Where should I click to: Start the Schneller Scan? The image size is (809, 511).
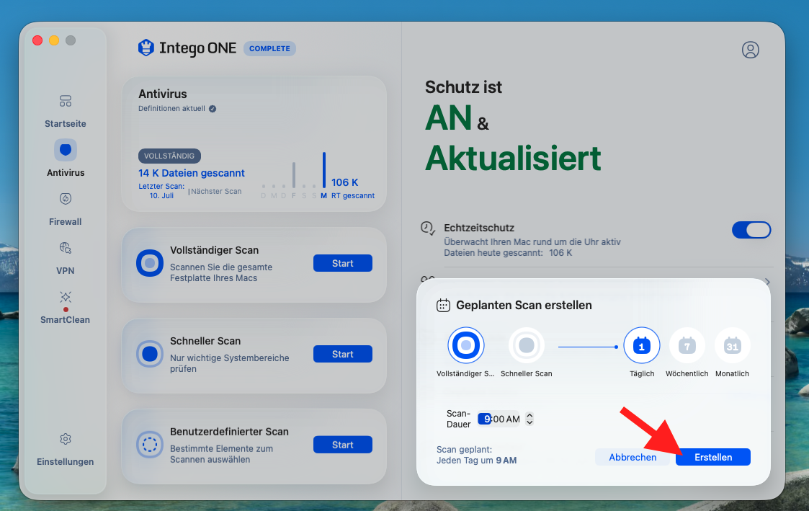pyautogui.click(x=343, y=354)
